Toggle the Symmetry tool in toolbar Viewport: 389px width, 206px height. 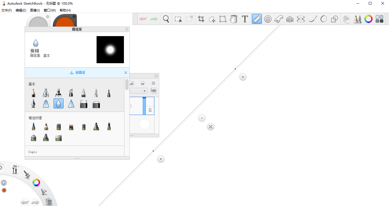(301, 19)
